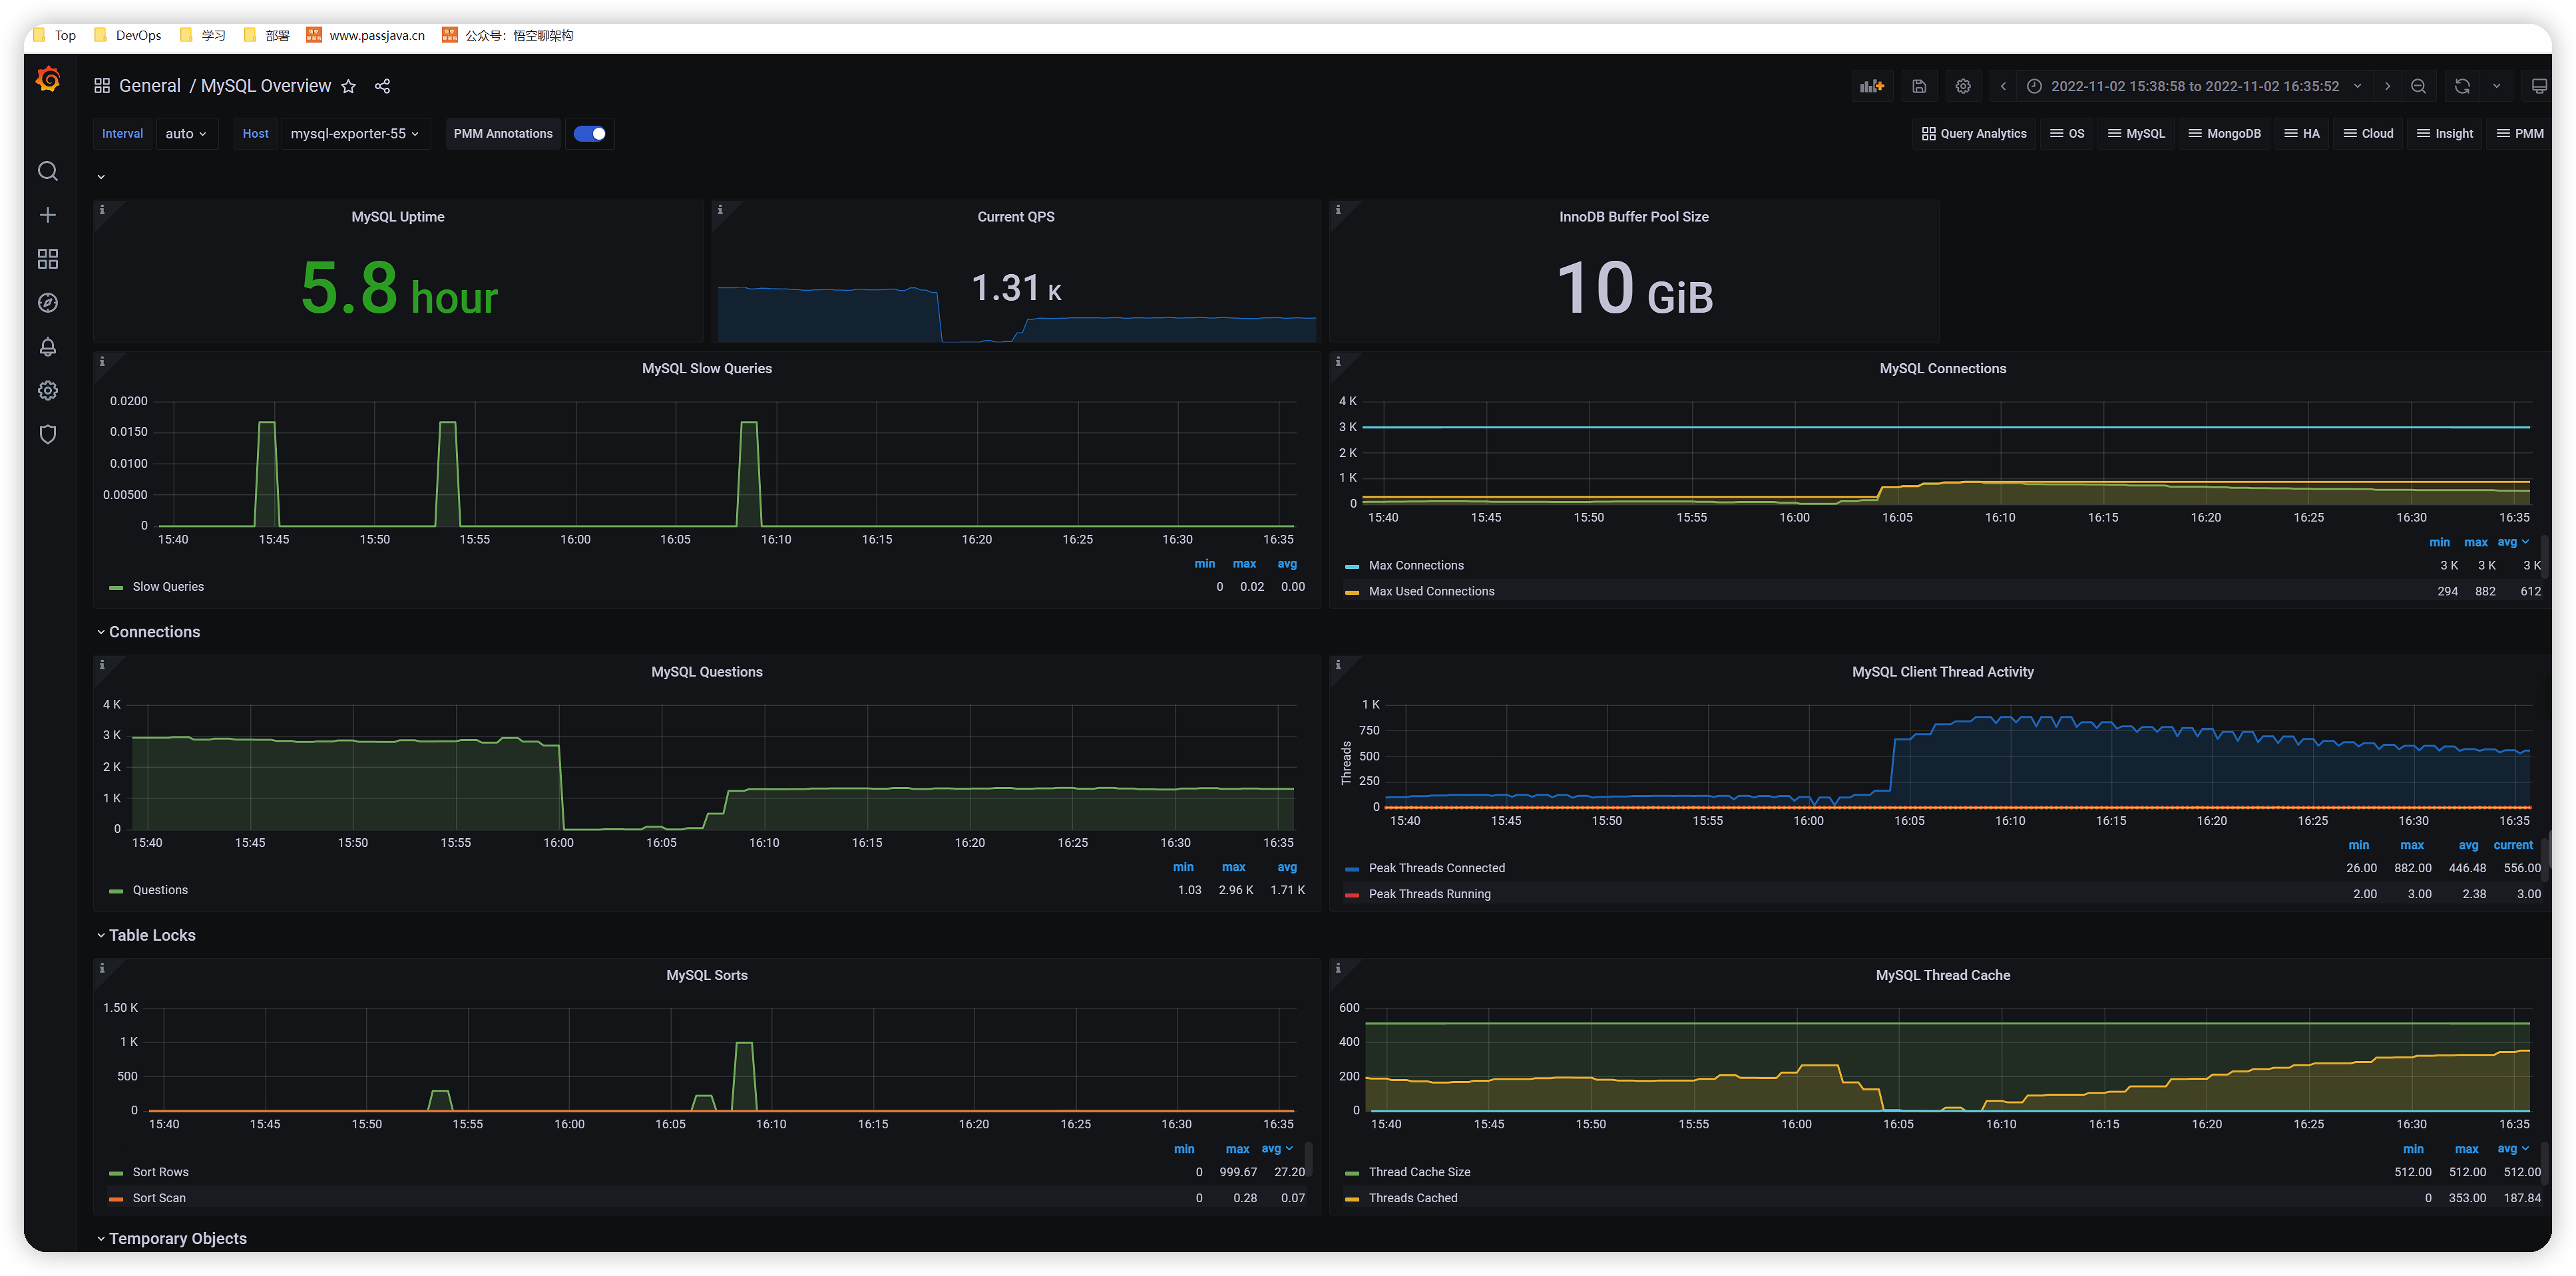Open the refresh interval dropdown arrow
This screenshot has height=1276, width=2576.
(2496, 86)
